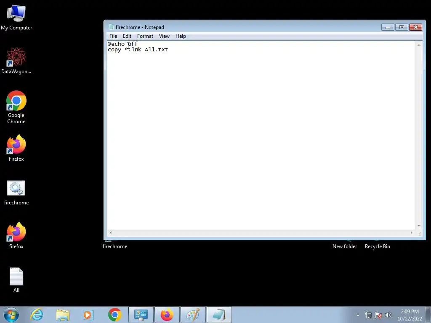Click the word 'copy' in the editor

(x=114, y=50)
